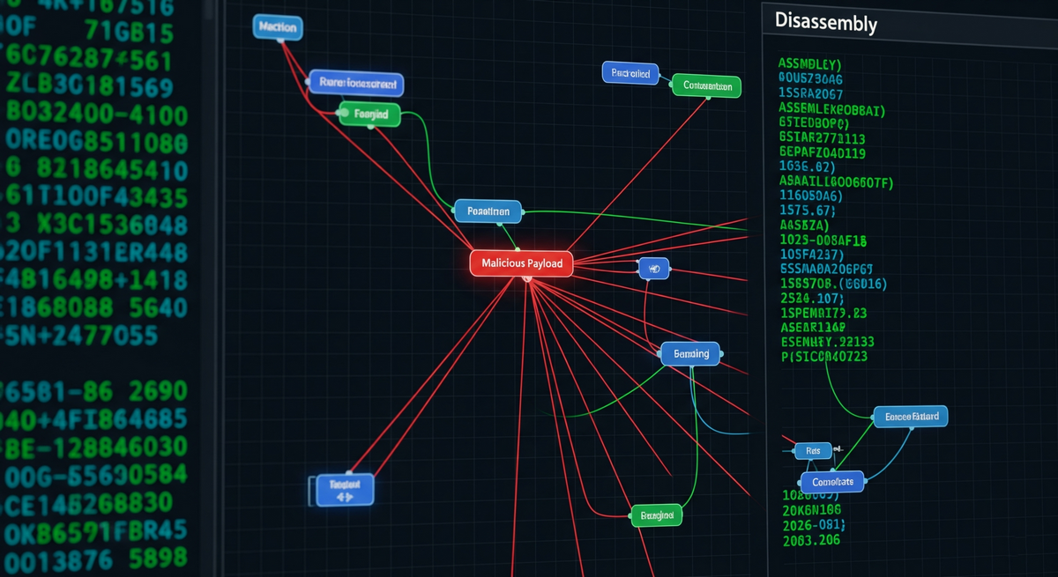This screenshot has width=1058, height=577.
Task: Click the blue Eonceefaidard node
Action: pyautogui.click(x=910, y=416)
